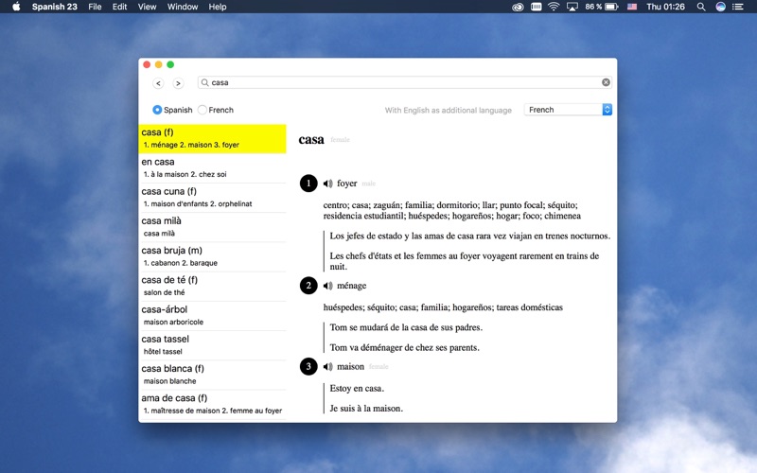Click the number 3 definition badge
Image resolution: width=757 pixels, height=473 pixels.
(308, 367)
